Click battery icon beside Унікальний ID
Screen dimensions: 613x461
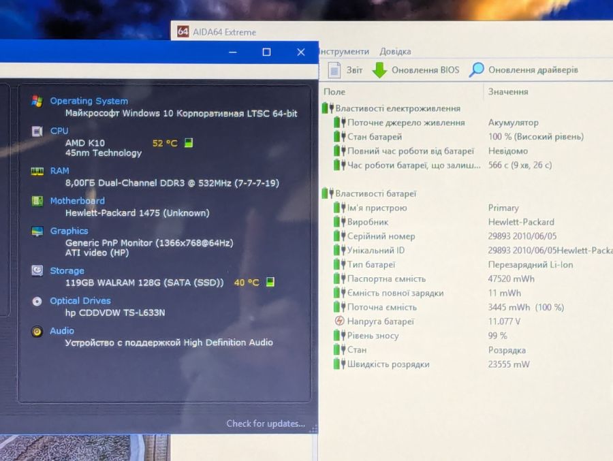point(339,250)
